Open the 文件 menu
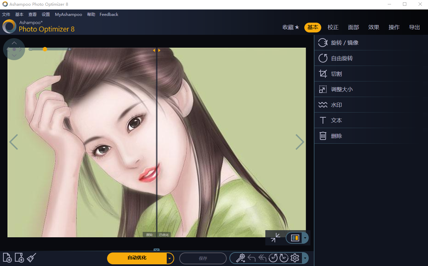428x266 pixels. [x=6, y=15]
